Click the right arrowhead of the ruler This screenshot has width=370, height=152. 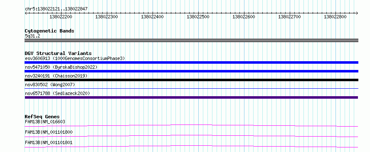tap(357, 13)
